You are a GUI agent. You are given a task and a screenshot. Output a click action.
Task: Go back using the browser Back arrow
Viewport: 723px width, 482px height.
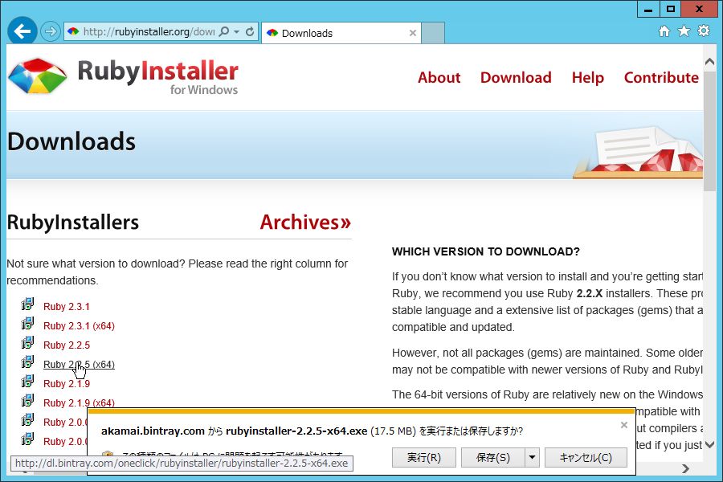click(22, 31)
